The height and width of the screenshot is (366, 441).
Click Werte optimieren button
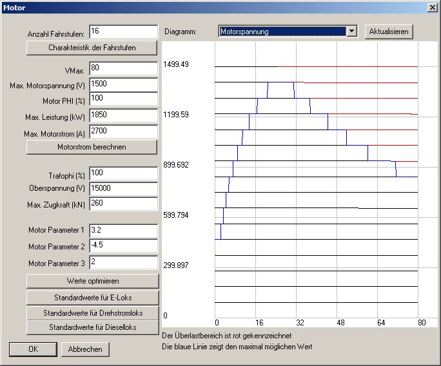coord(93,281)
